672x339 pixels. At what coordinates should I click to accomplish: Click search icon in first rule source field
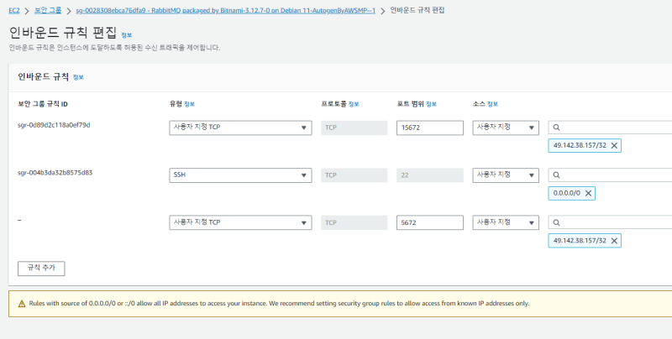[557, 128]
